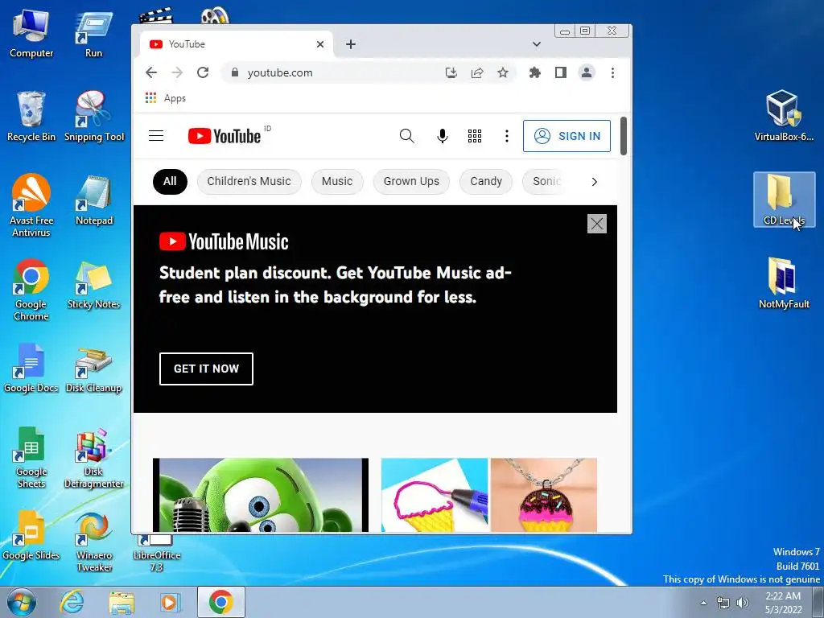The height and width of the screenshot is (618, 824).
Task: Launch Internet Explorer from the taskbar
Action: click(72, 602)
